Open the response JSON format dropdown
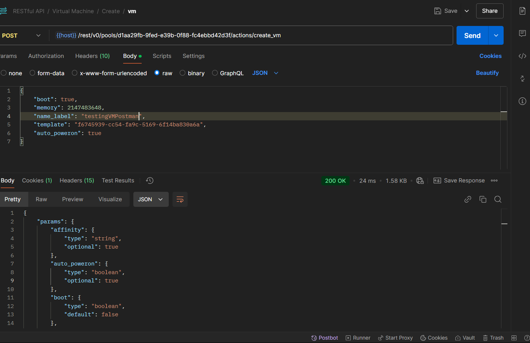530x343 pixels. coord(150,199)
